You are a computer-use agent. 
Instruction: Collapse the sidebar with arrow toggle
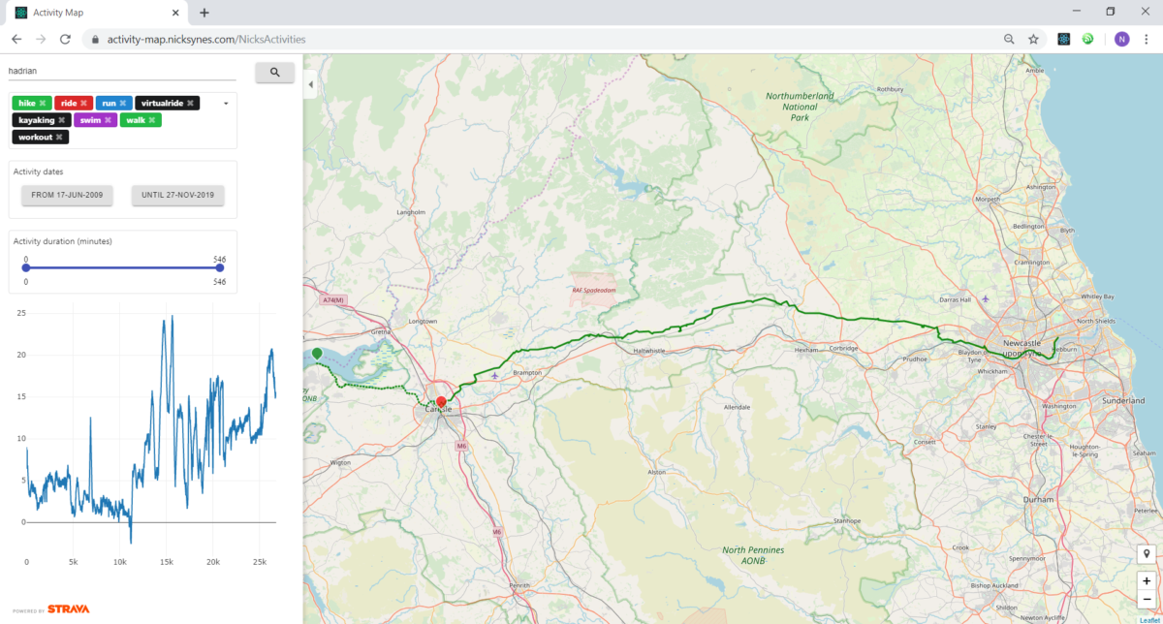click(311, 85)
